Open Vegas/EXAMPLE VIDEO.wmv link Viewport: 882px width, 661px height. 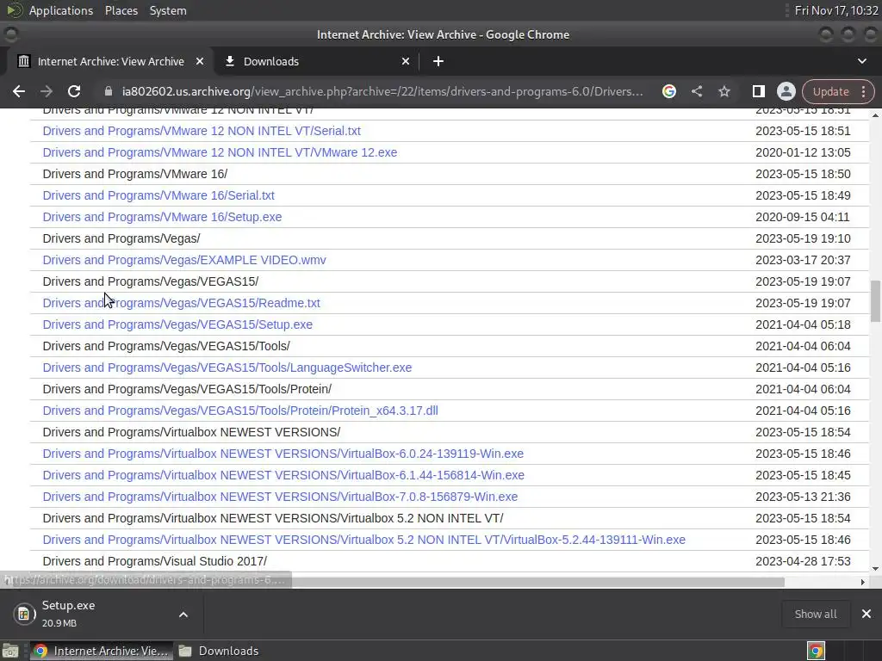click(184, 260)
